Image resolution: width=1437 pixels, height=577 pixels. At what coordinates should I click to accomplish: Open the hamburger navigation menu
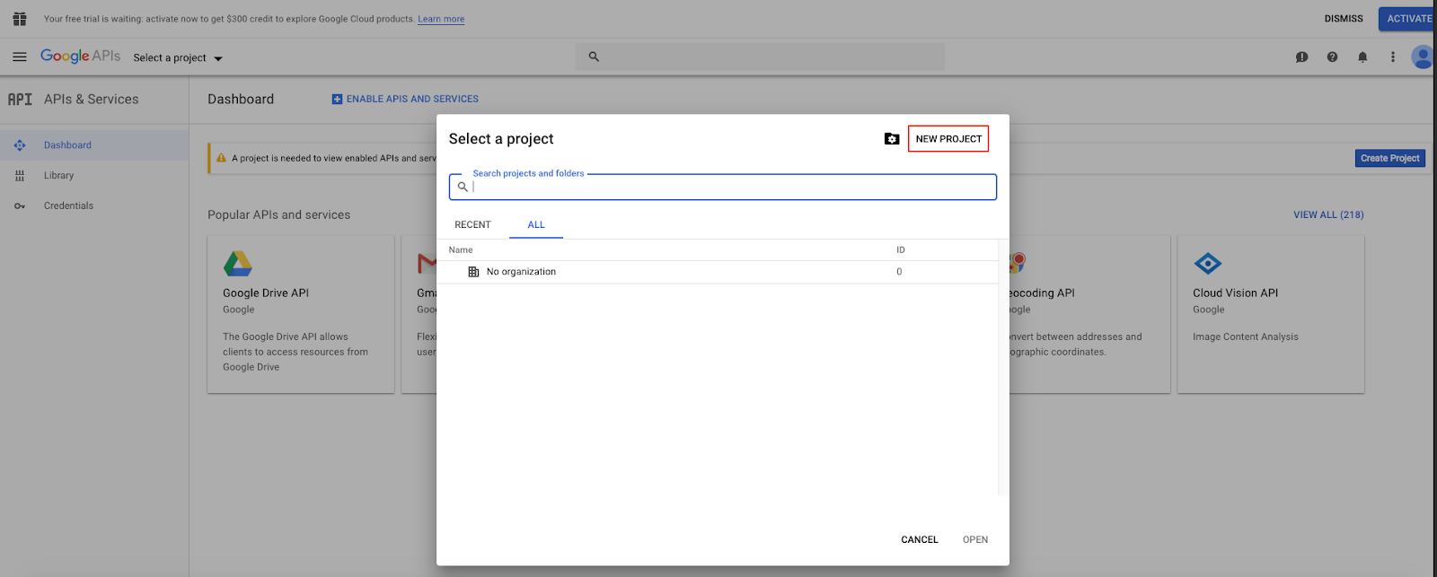coord(20,57)
